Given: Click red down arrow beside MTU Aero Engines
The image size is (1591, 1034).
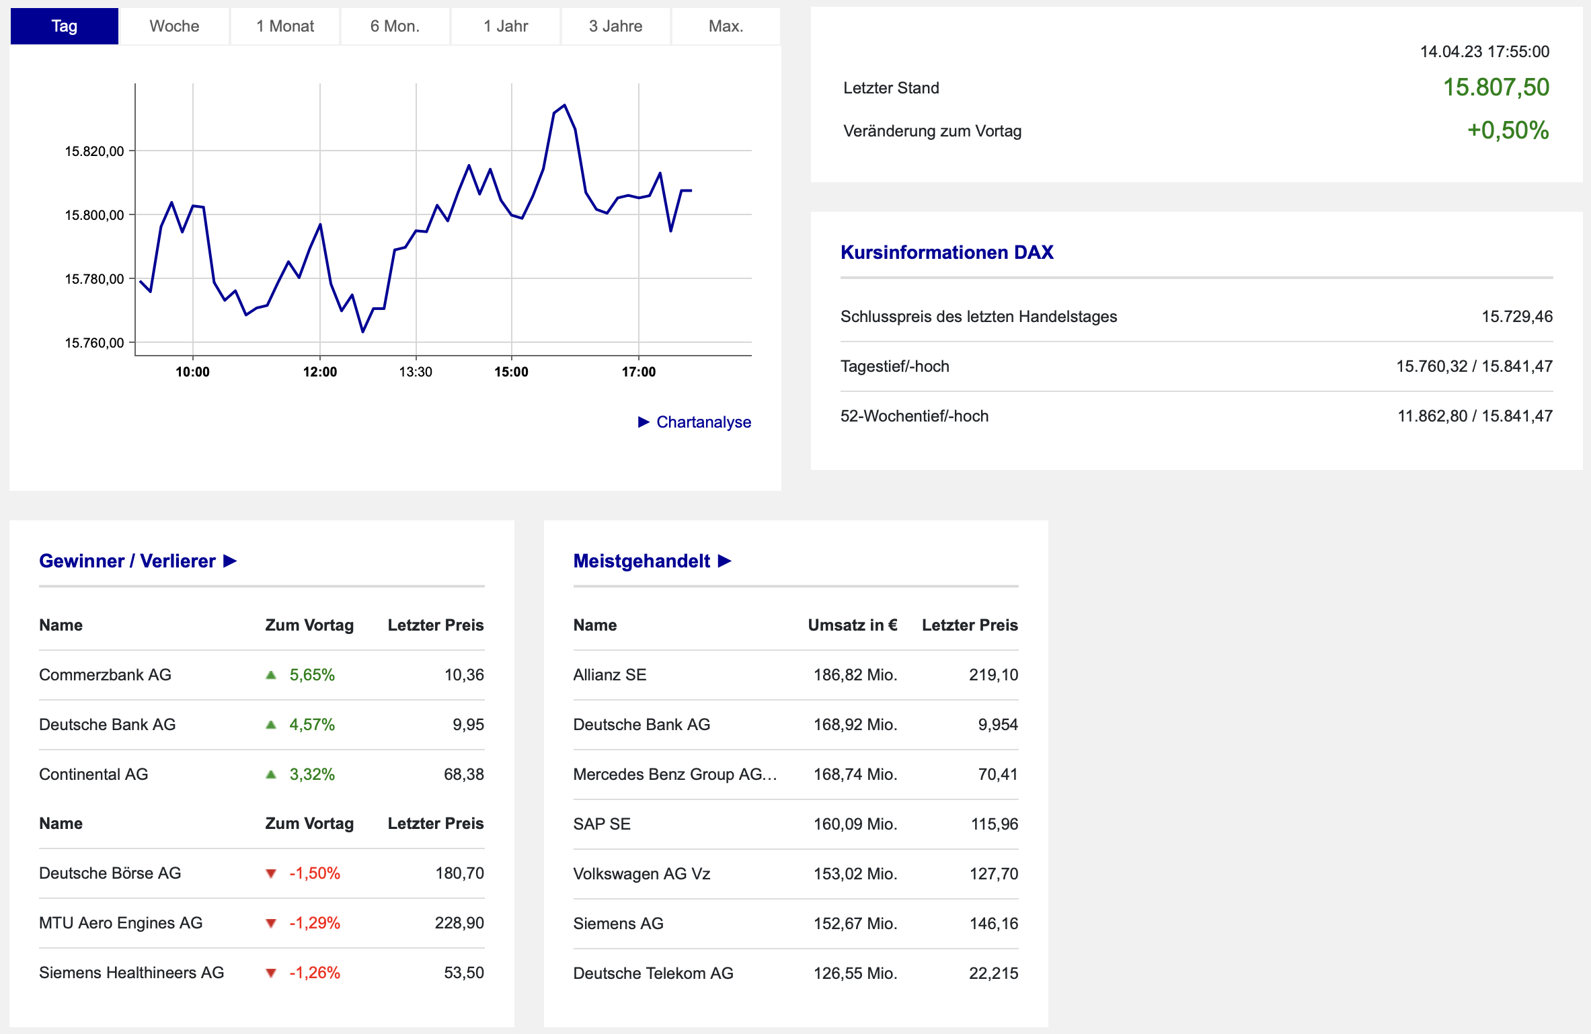Looking at the screenshot, I should point(271,923).
